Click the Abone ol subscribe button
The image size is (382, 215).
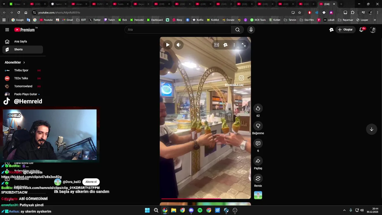pos(91,182)
